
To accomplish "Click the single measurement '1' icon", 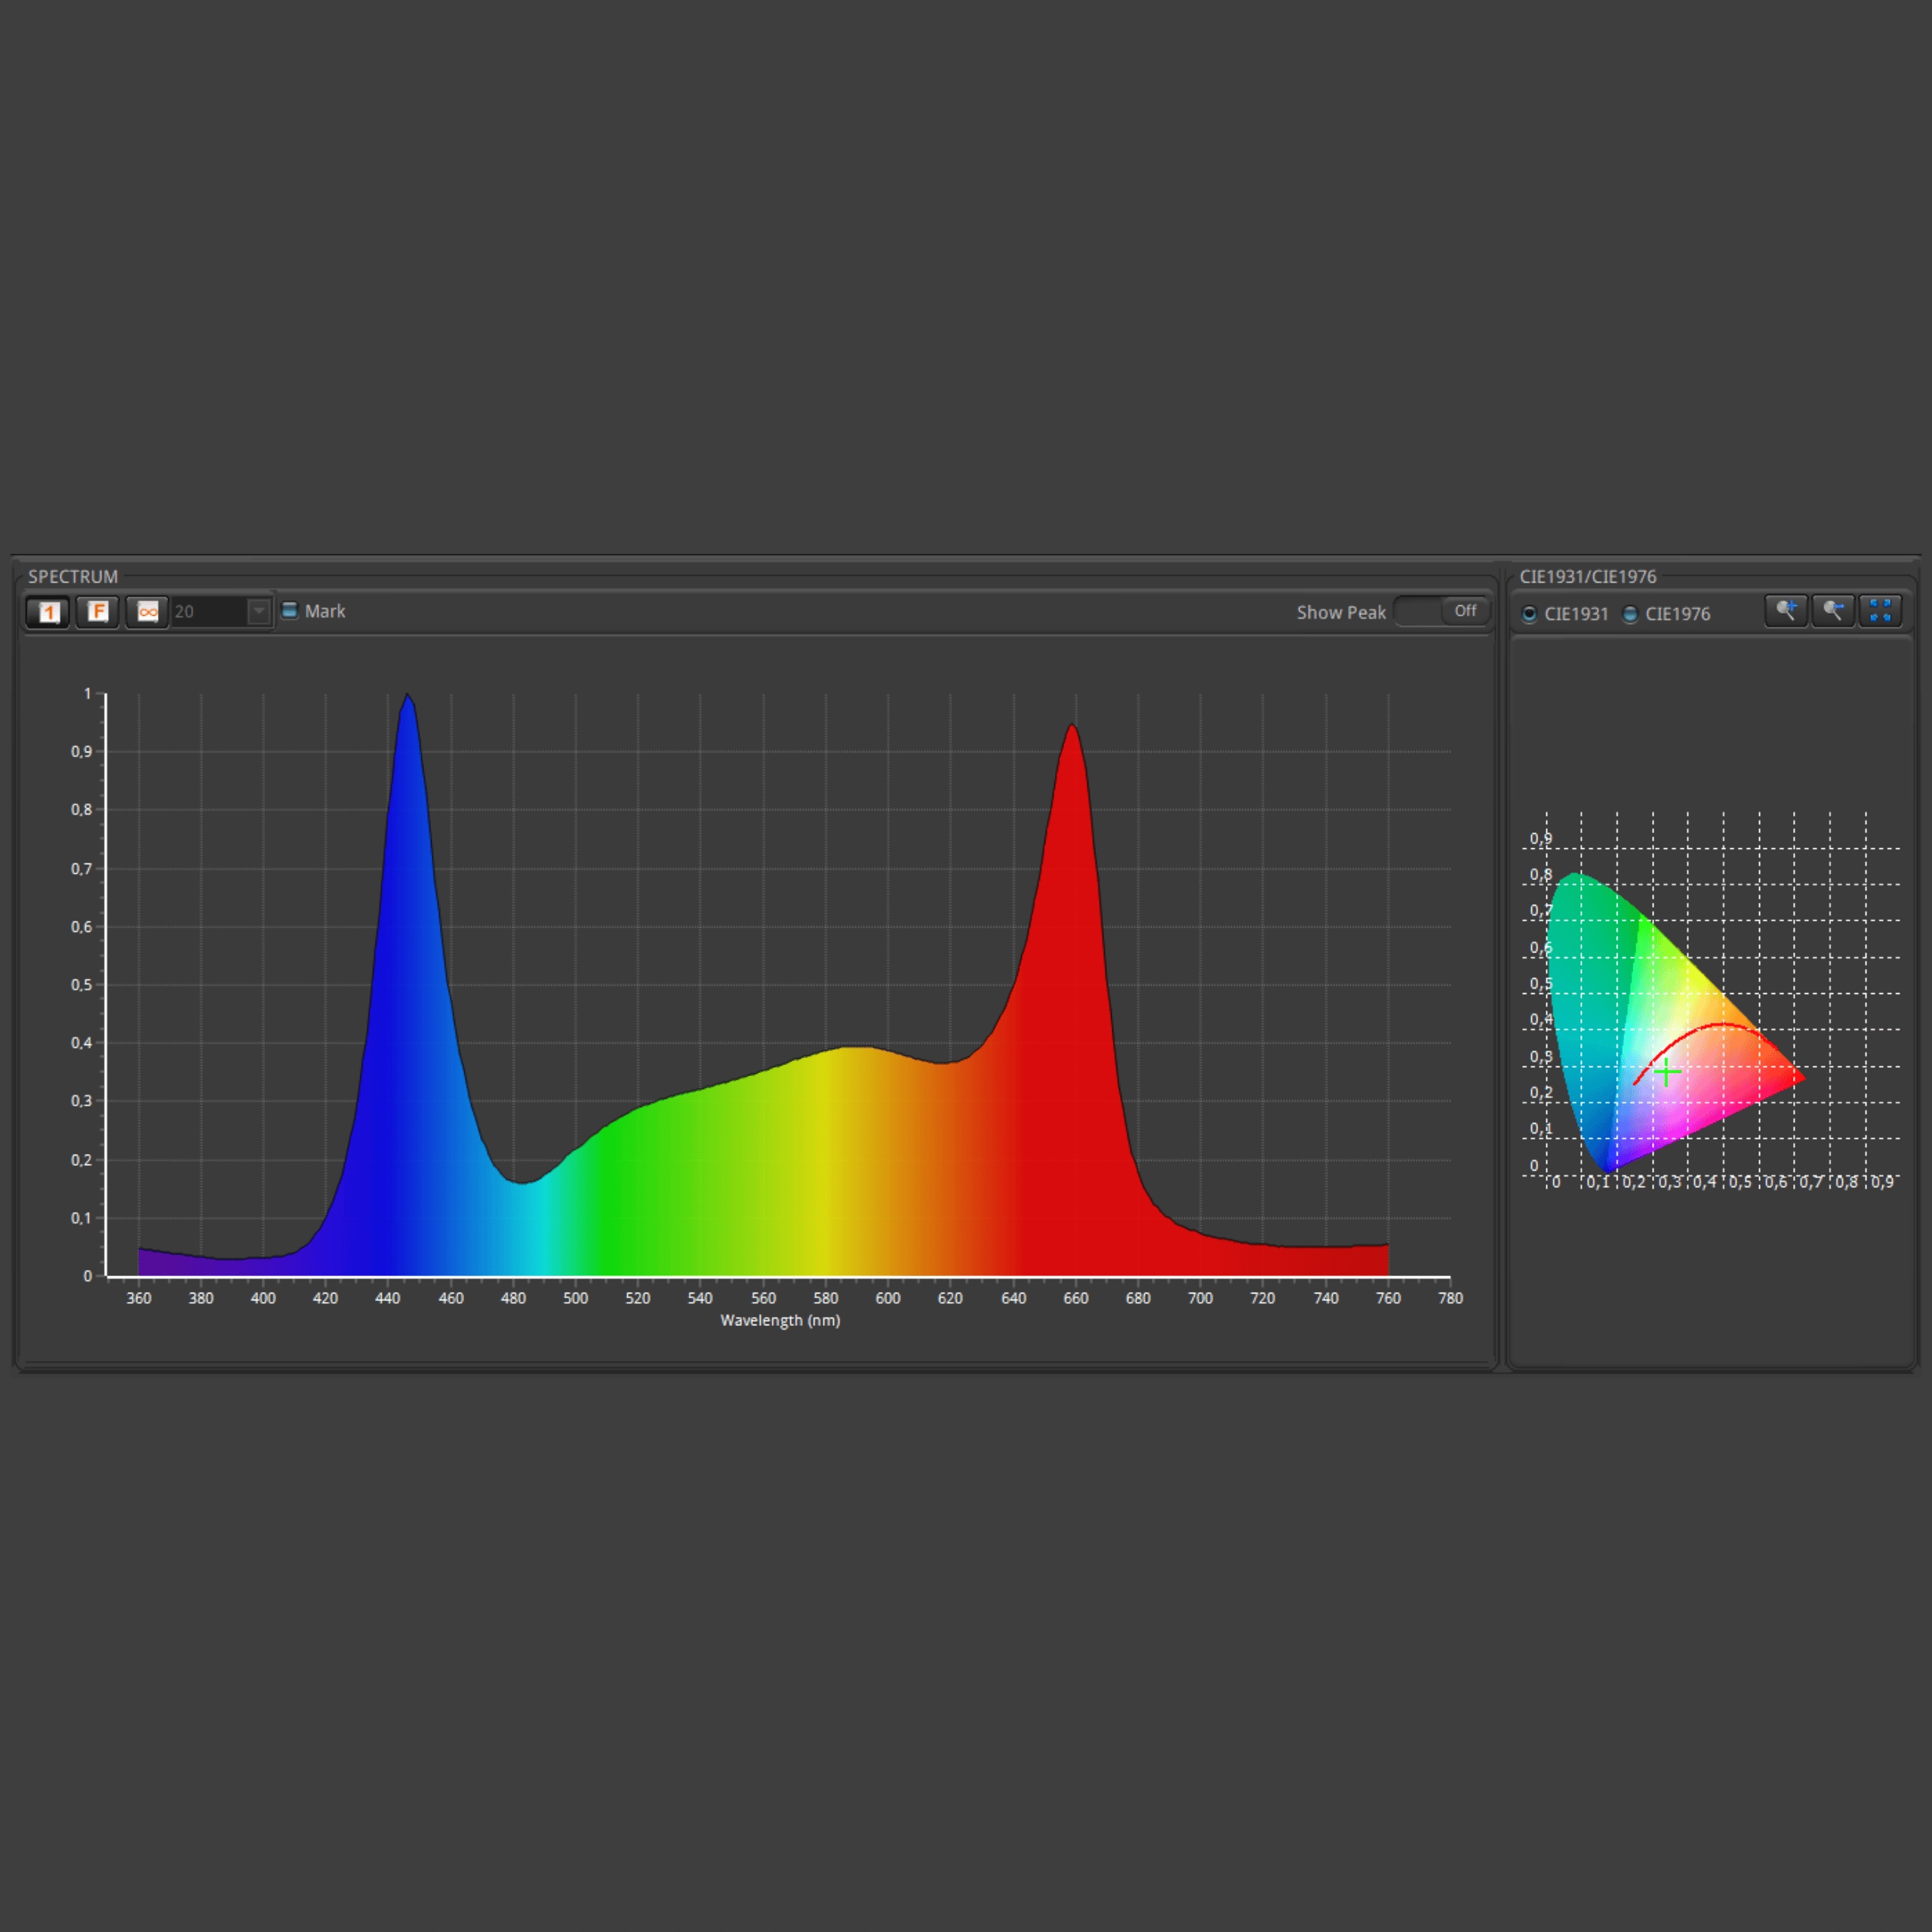I will click(x=48, y=612).
